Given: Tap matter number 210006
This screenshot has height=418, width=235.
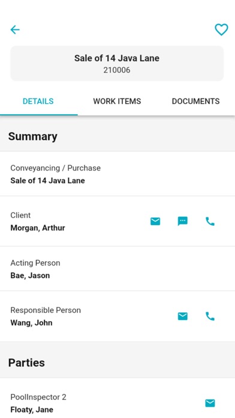Looking at the screenshot, I should click(x=117, y=70).
